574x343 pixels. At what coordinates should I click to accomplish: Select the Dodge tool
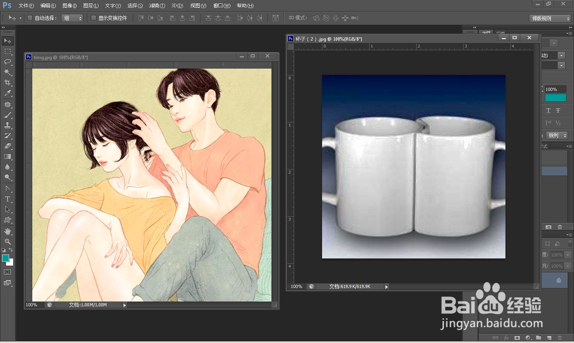click(x=8, y=177)
